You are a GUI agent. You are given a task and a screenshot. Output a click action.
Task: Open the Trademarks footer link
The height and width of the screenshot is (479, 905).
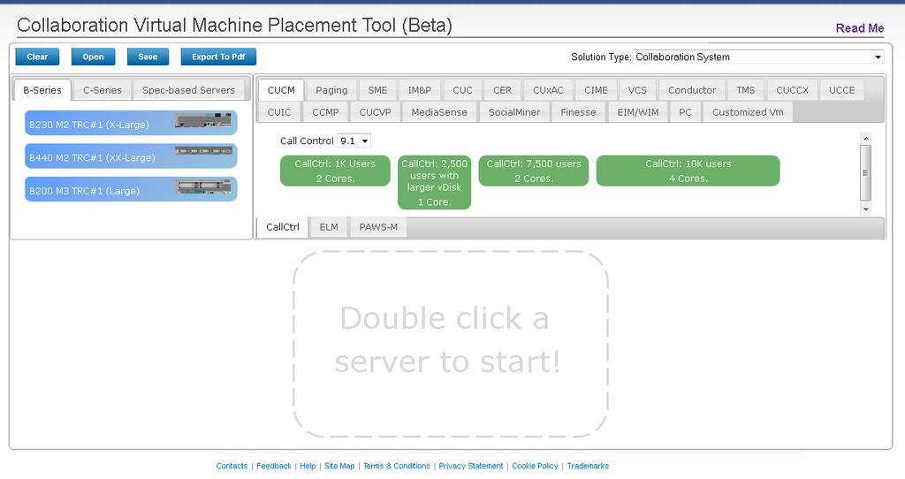point(588,466)
